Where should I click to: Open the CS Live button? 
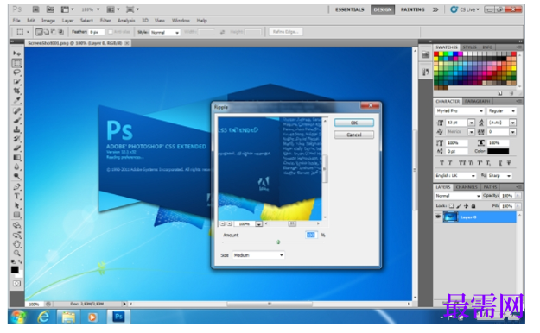coord(465,9)
